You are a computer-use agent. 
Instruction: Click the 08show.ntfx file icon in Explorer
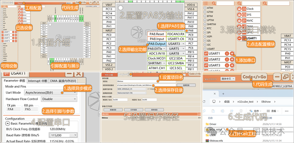click(207, 140)
